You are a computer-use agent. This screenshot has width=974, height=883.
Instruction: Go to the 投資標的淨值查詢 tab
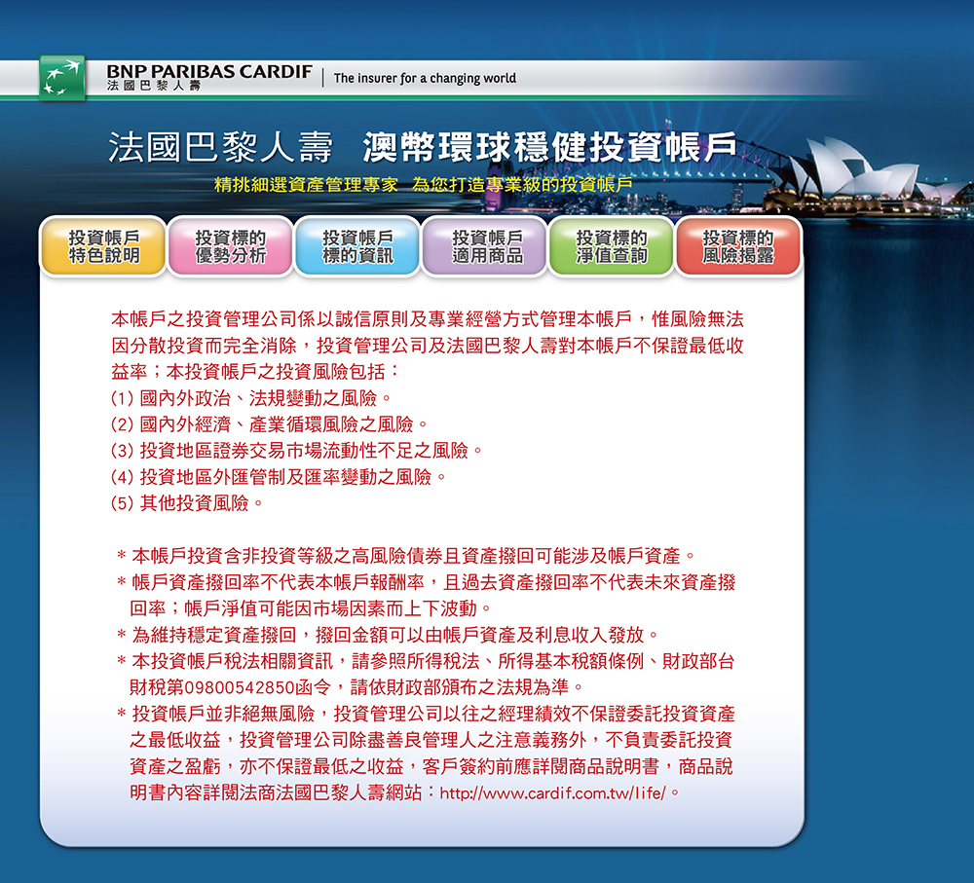tap(612, 246)
